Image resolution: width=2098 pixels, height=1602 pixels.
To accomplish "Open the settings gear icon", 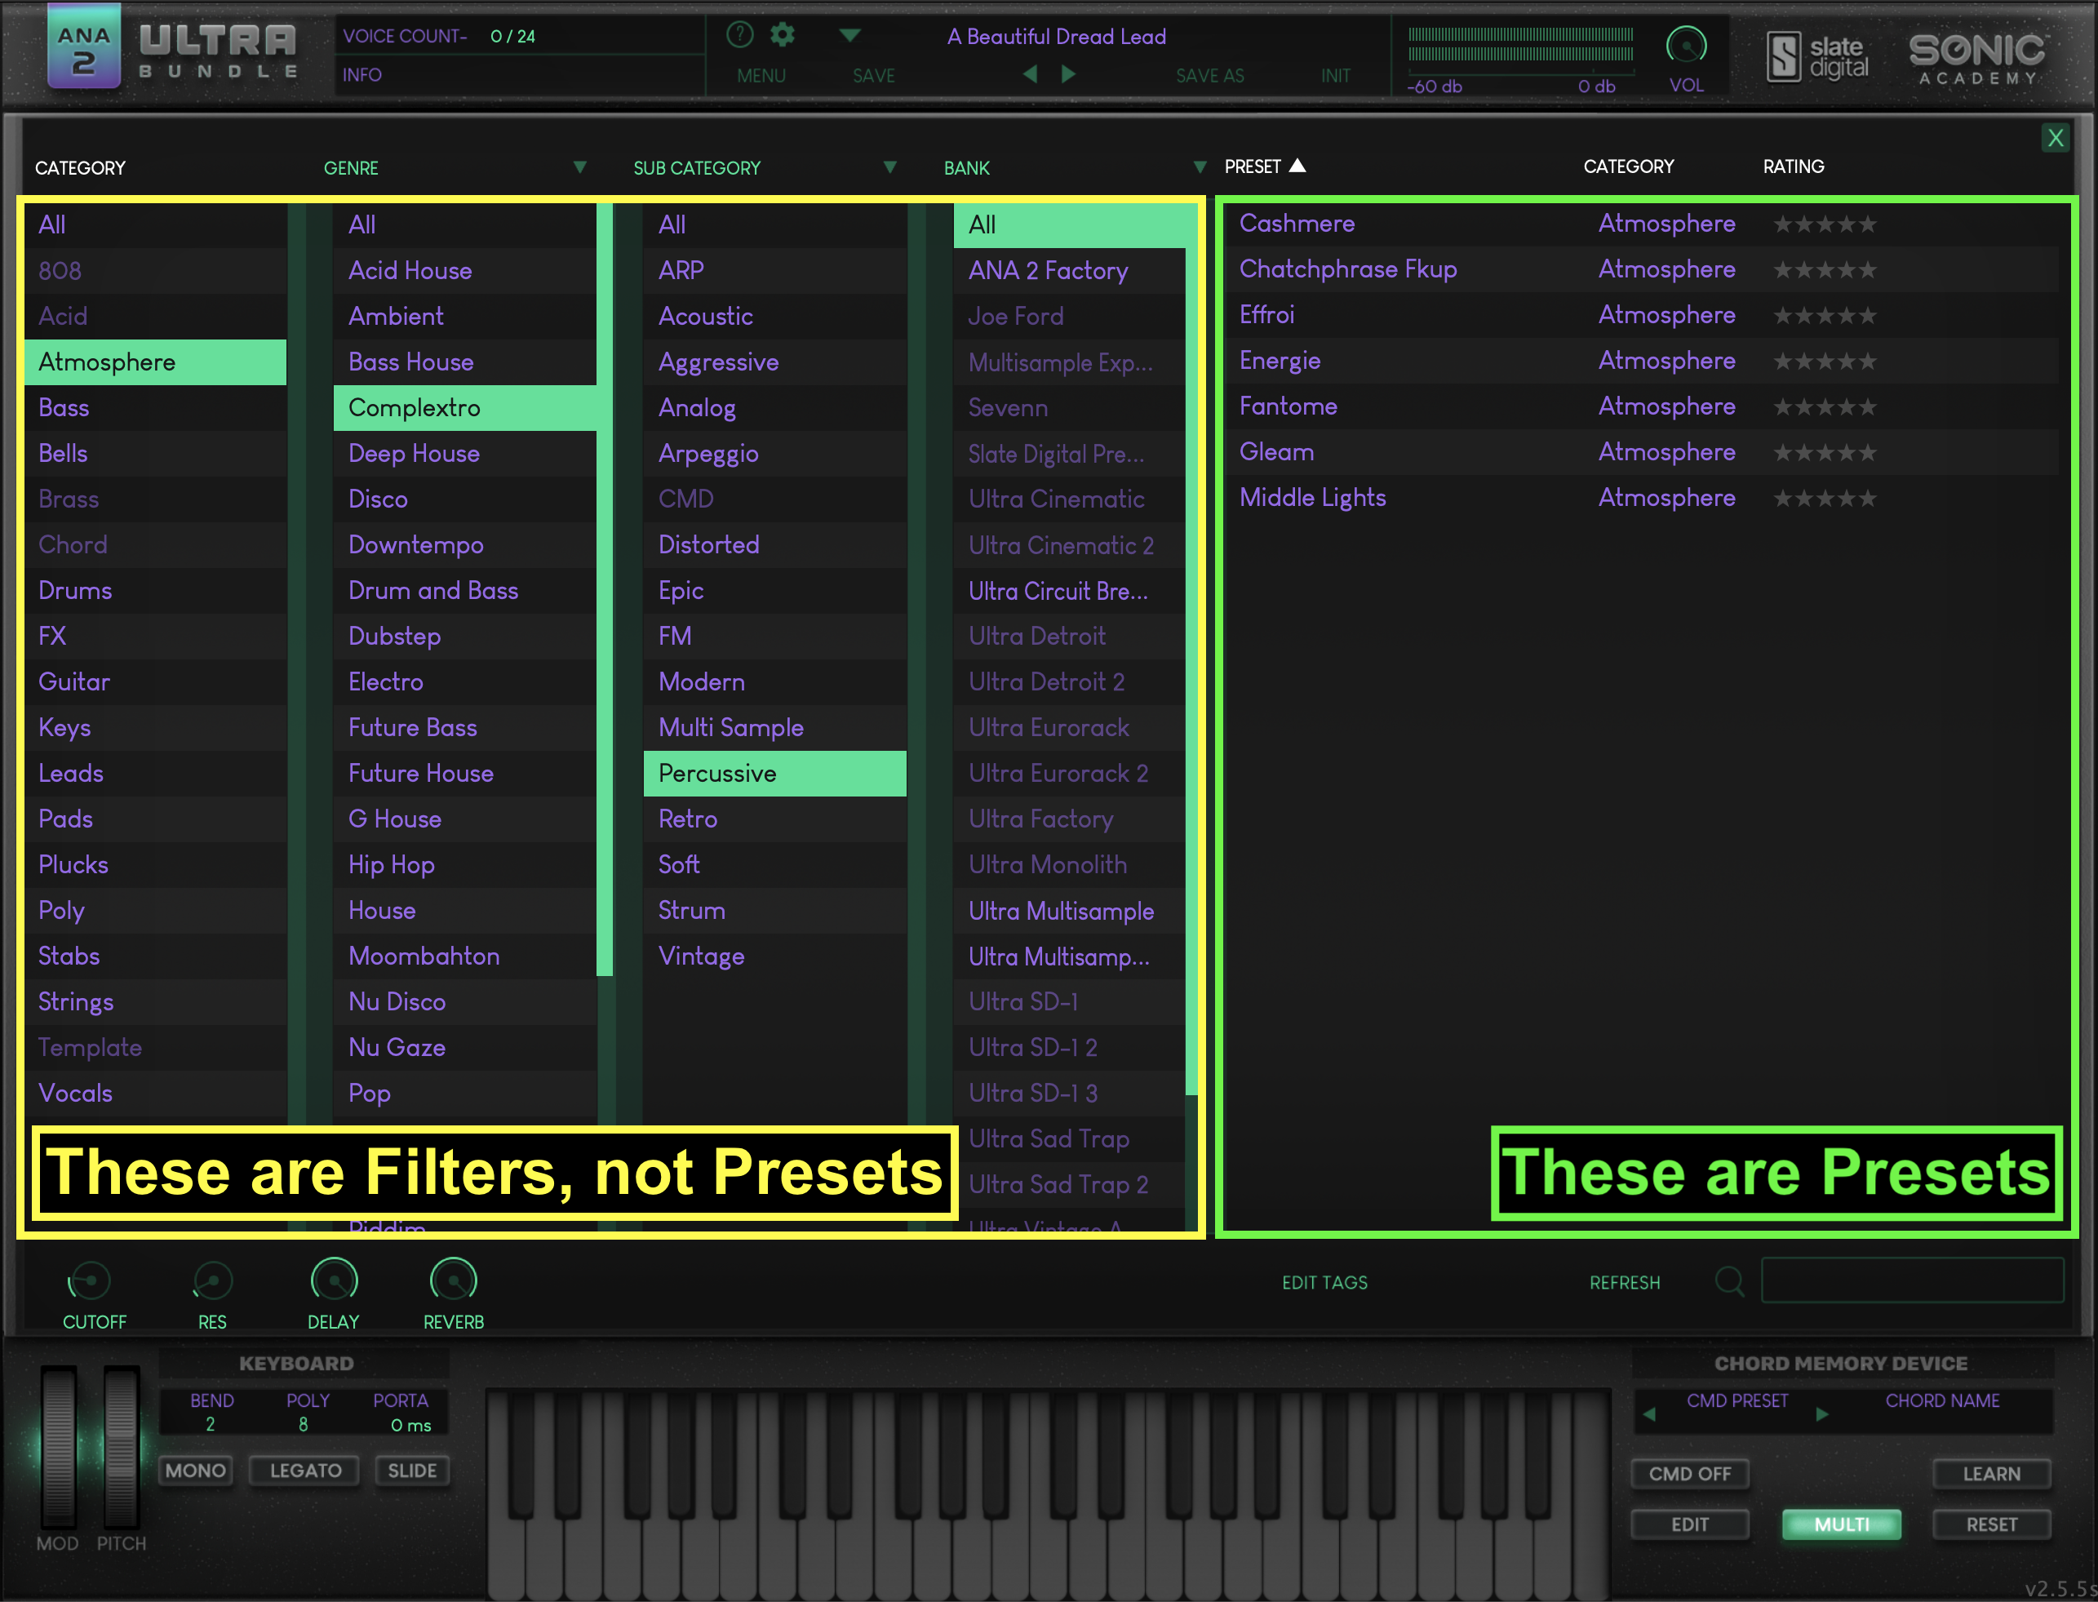I will [x=783, y=35].
